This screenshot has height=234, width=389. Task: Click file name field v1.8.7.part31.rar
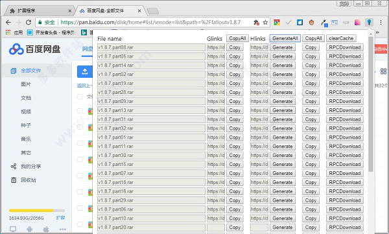click(151, 119)
